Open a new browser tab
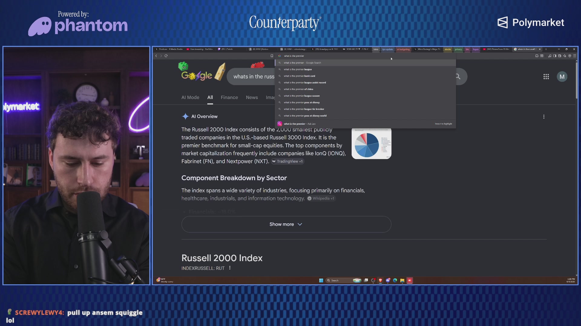The image size is (581, 326). tap(546, 49)
